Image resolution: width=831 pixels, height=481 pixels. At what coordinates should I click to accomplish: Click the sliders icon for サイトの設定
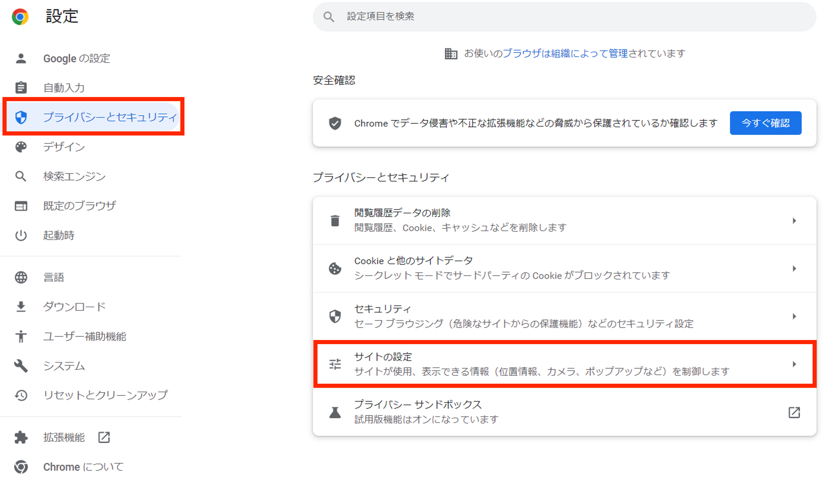[x=335, y=364]
